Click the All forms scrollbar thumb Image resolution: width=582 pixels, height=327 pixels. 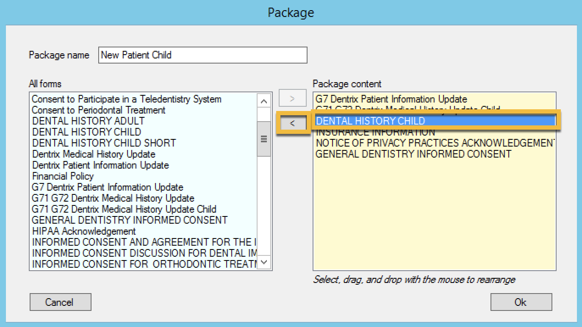[x=264, y=139]
